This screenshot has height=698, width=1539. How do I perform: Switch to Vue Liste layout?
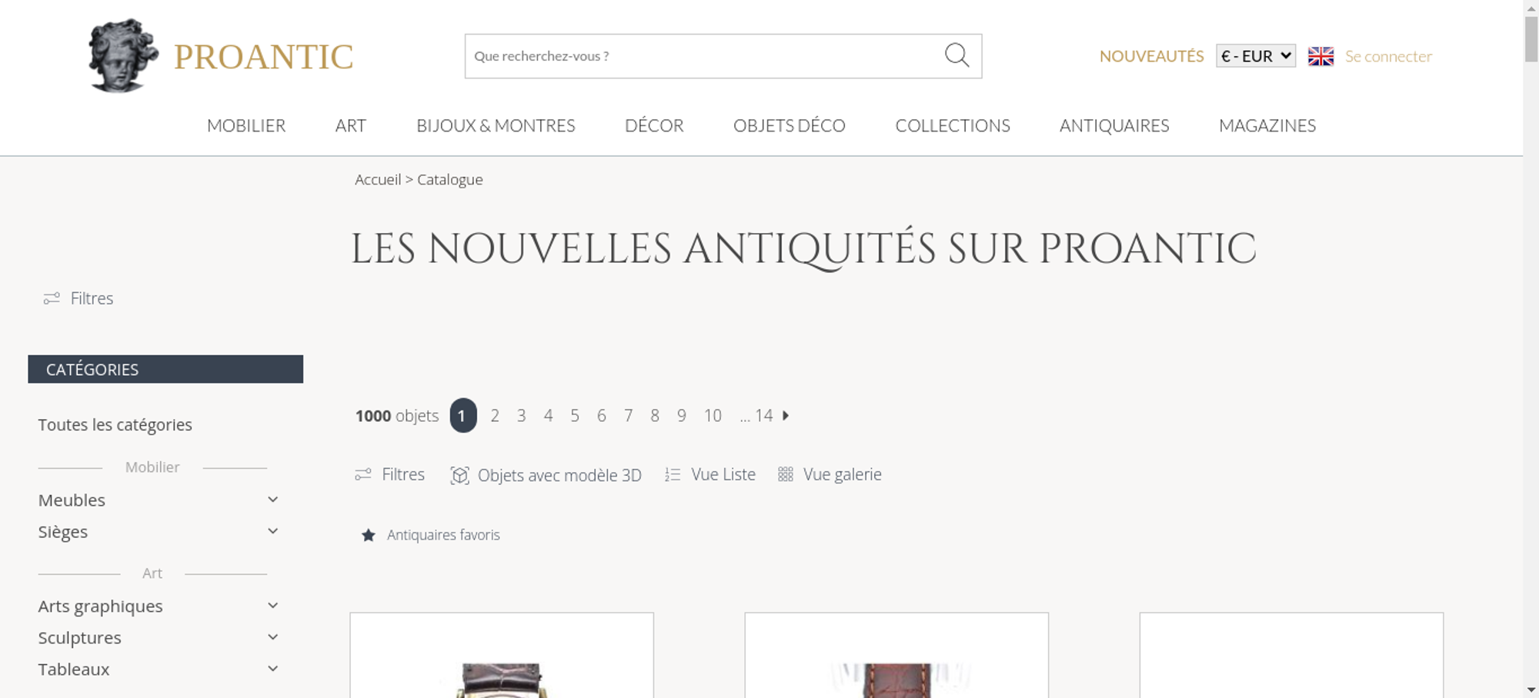click(710, 474)
